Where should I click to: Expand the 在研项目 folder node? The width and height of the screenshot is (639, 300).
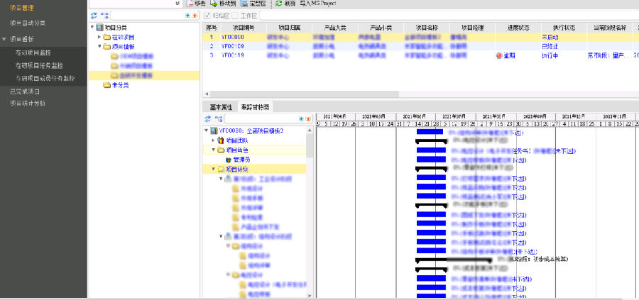(99, 36)
